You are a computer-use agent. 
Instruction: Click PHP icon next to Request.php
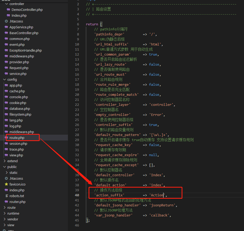tap(6, 68)
